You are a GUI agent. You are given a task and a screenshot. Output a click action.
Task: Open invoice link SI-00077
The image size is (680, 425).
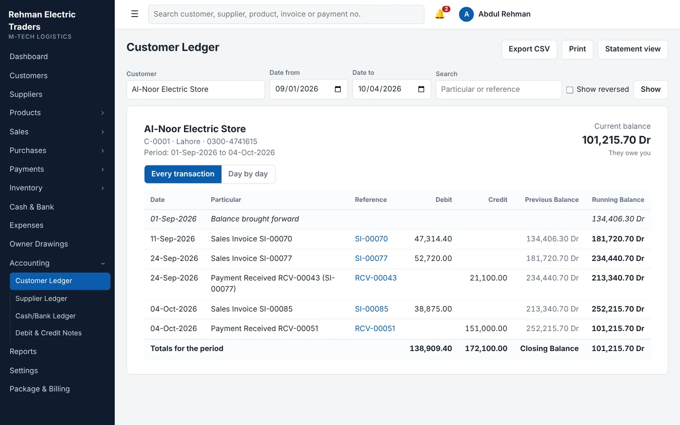tap(371, 258)
